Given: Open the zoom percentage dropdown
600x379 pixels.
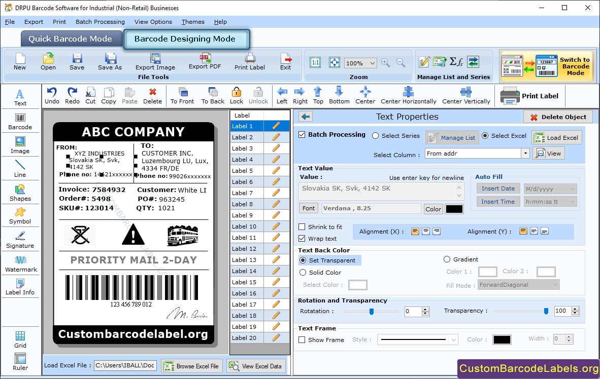Looking at the screenshot, I should point(372,63).
